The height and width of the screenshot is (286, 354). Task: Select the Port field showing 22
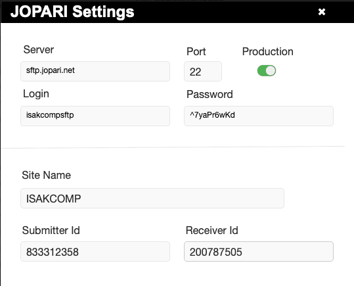[203, 71]
